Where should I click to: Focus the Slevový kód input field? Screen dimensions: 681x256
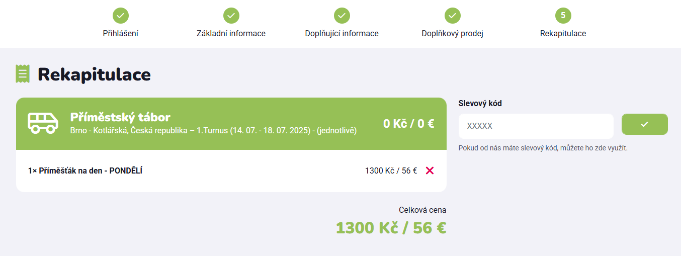tap(536, 126)
